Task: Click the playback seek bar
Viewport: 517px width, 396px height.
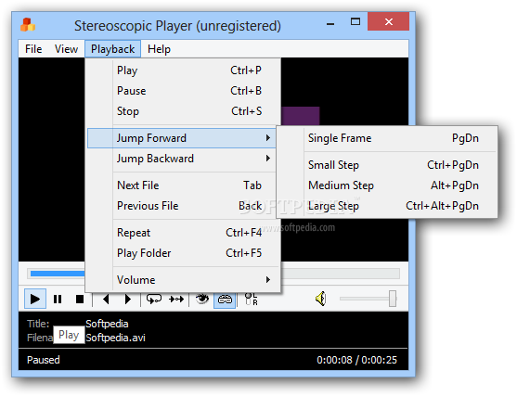Action: tap(213, 274)
